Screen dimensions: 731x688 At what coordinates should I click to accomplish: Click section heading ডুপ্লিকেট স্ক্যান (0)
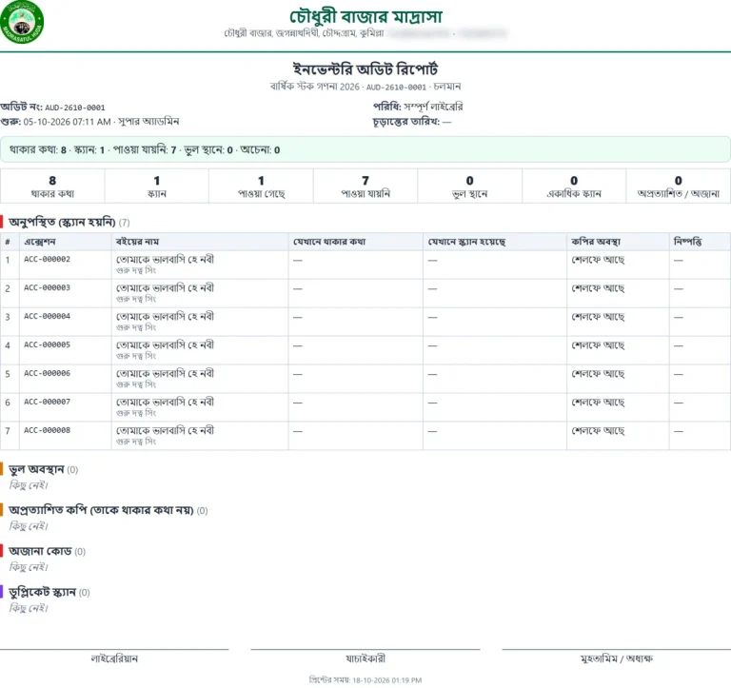49,593
